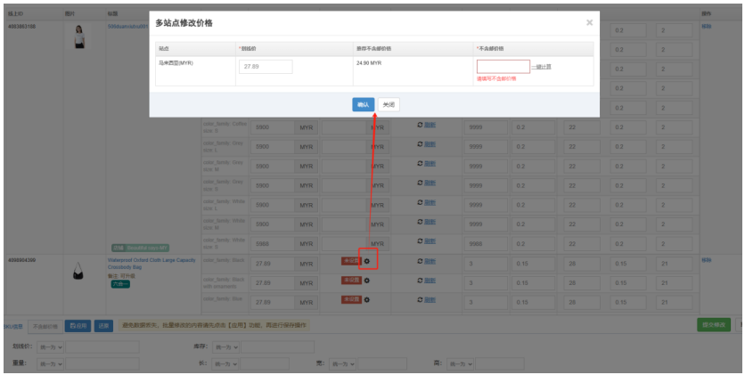Viewport: 745px width, 375px height.
Task: Focus the empty 不含邮价格 input in the dialog
Action: point(503,67)
